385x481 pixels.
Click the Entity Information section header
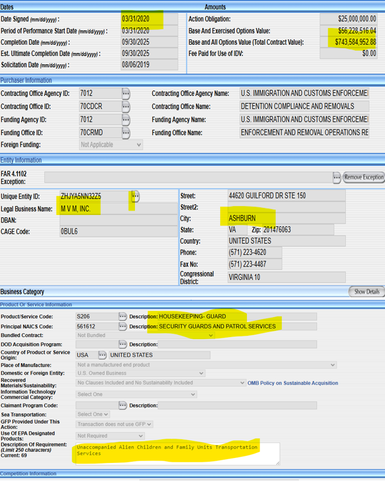(21, 160)
